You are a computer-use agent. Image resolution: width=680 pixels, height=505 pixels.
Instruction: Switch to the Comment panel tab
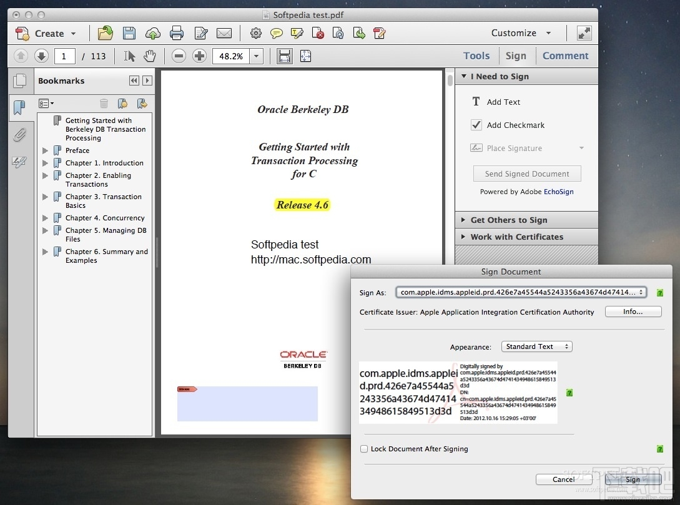(x=565, y=56)
